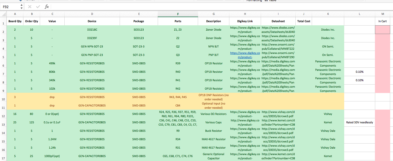The image size is (393, 161).
Task: Select column M header
Action: tap(383, 14)
